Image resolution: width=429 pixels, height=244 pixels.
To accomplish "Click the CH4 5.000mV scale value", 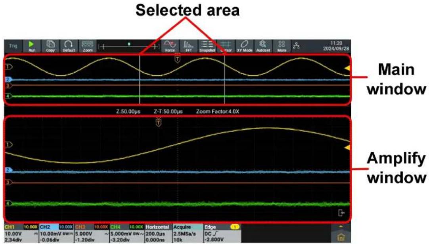I will tap(121, 234).
